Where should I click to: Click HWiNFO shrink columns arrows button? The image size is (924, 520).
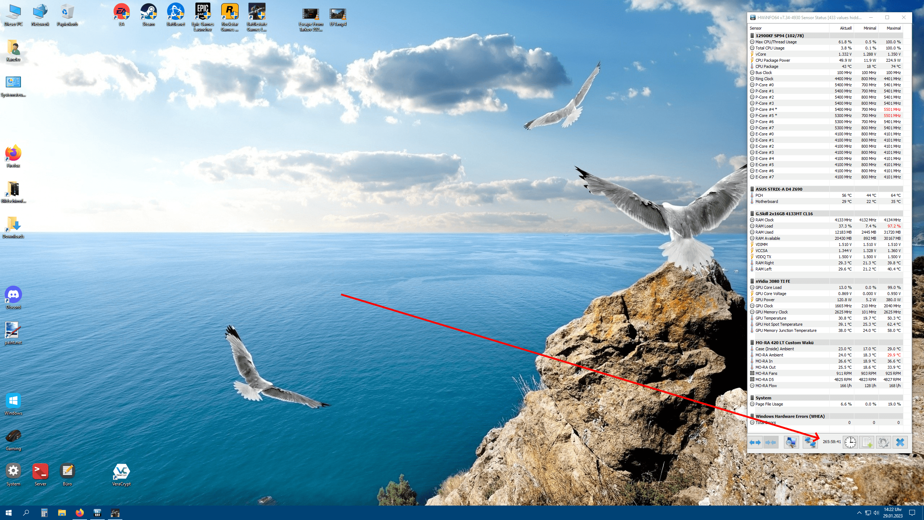coord(771,442)
